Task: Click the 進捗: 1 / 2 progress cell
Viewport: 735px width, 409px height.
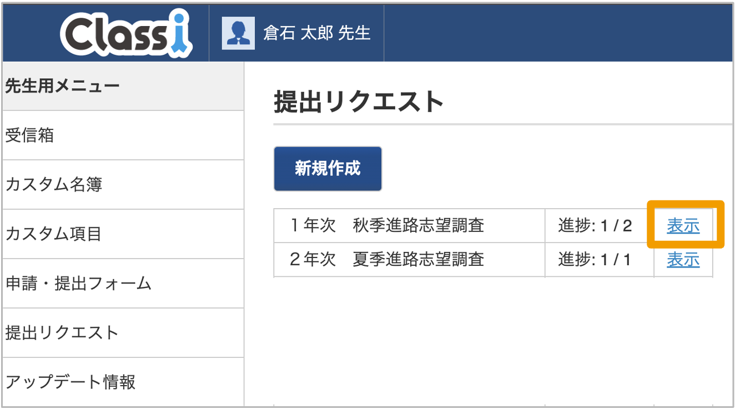Action: click(x=595, y=226)
